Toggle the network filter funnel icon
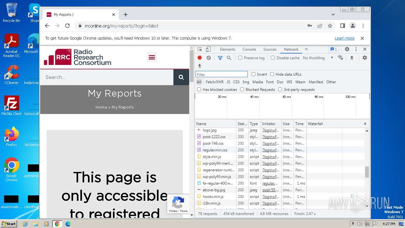This screenshot has width=405, height=228. [220, 58]
